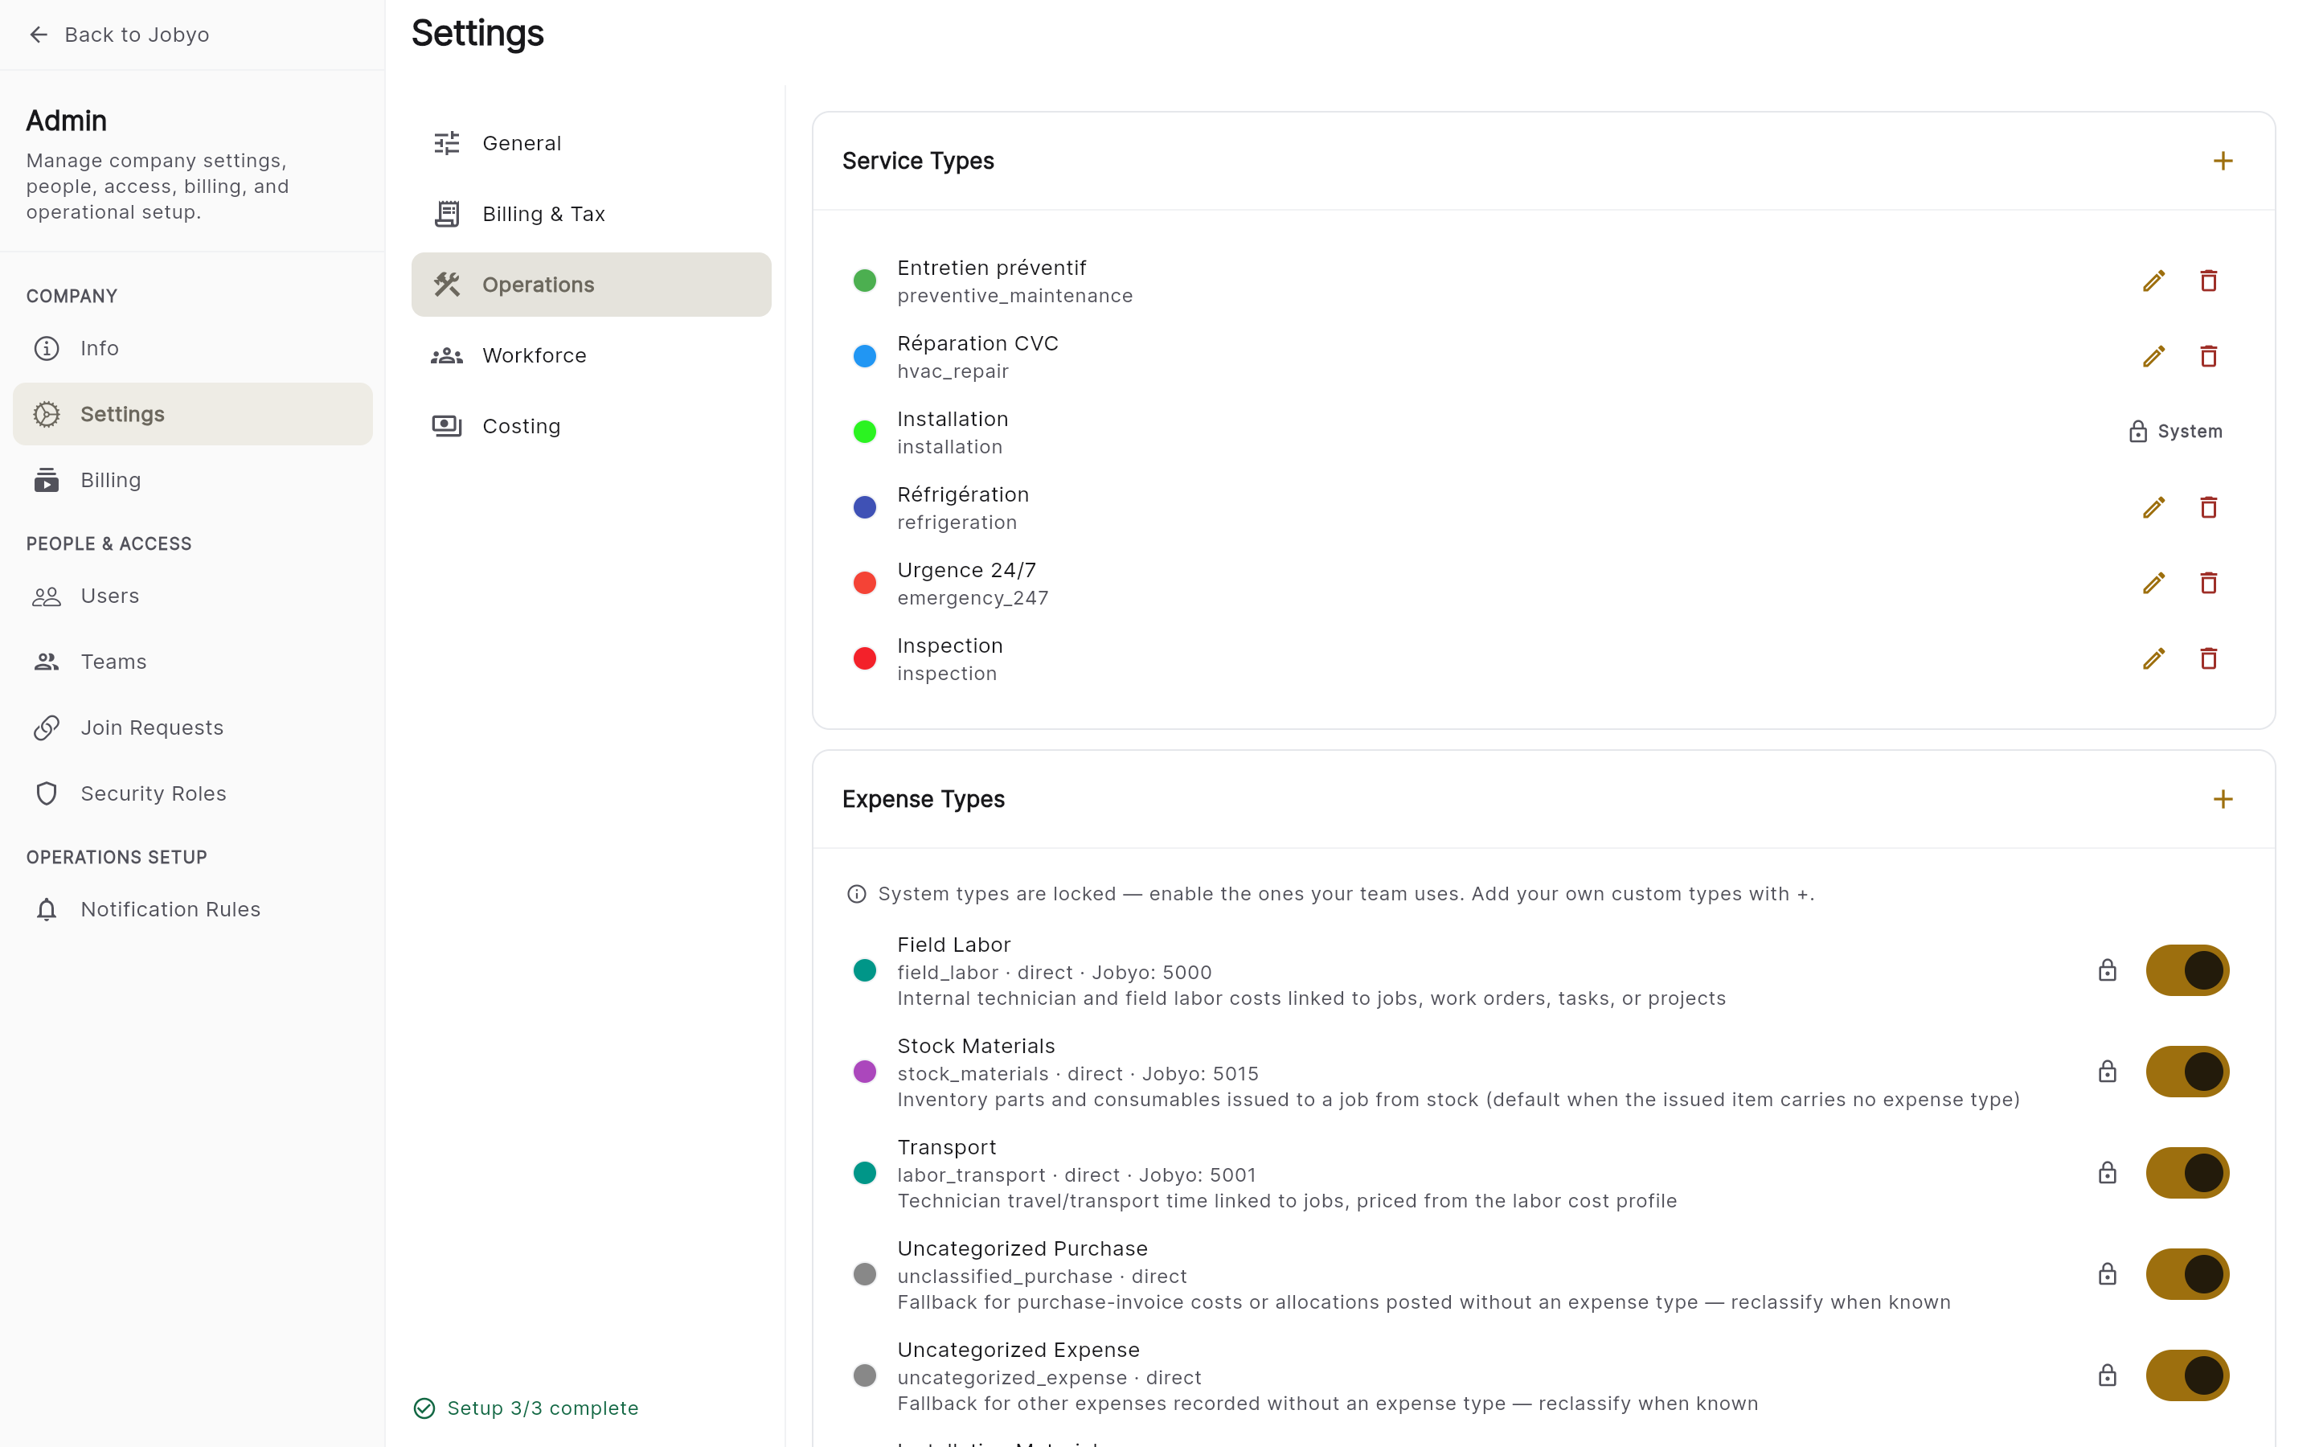Viewport: 2315px width, 1447px height.
Task: Edit the Réparation CVC service type
Action: 2153,356
